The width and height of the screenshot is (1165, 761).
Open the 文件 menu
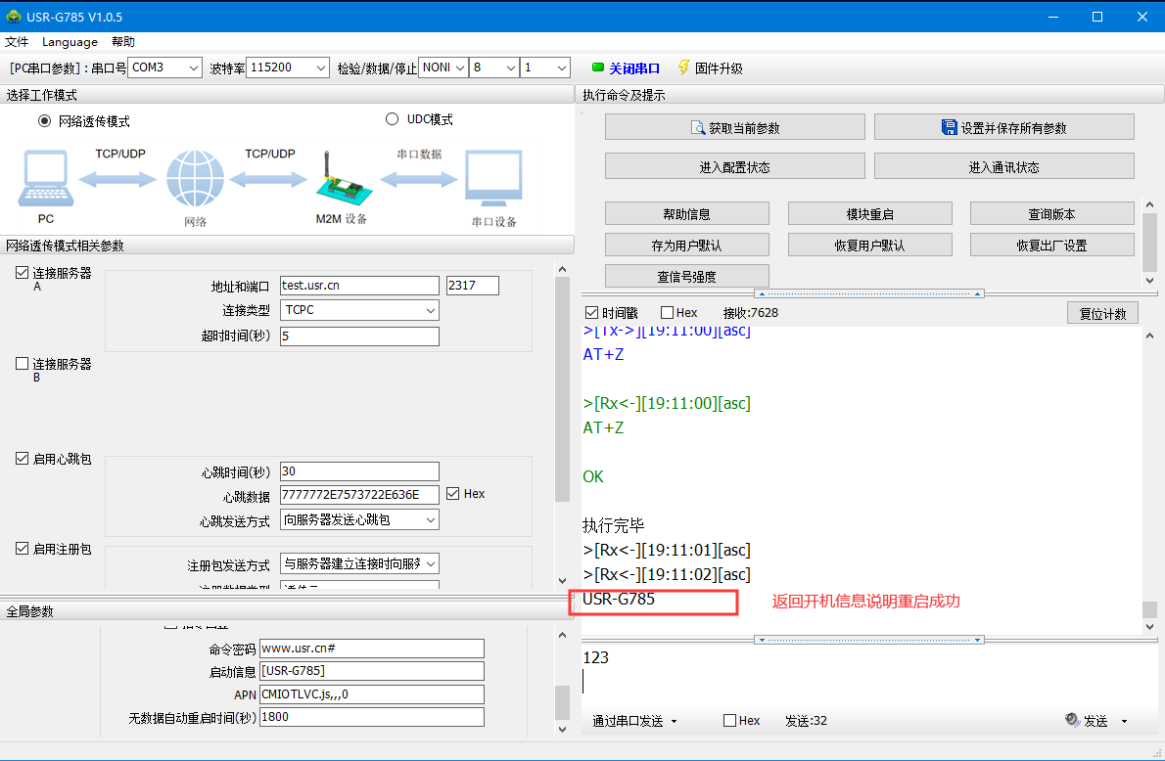pos(17,42)
